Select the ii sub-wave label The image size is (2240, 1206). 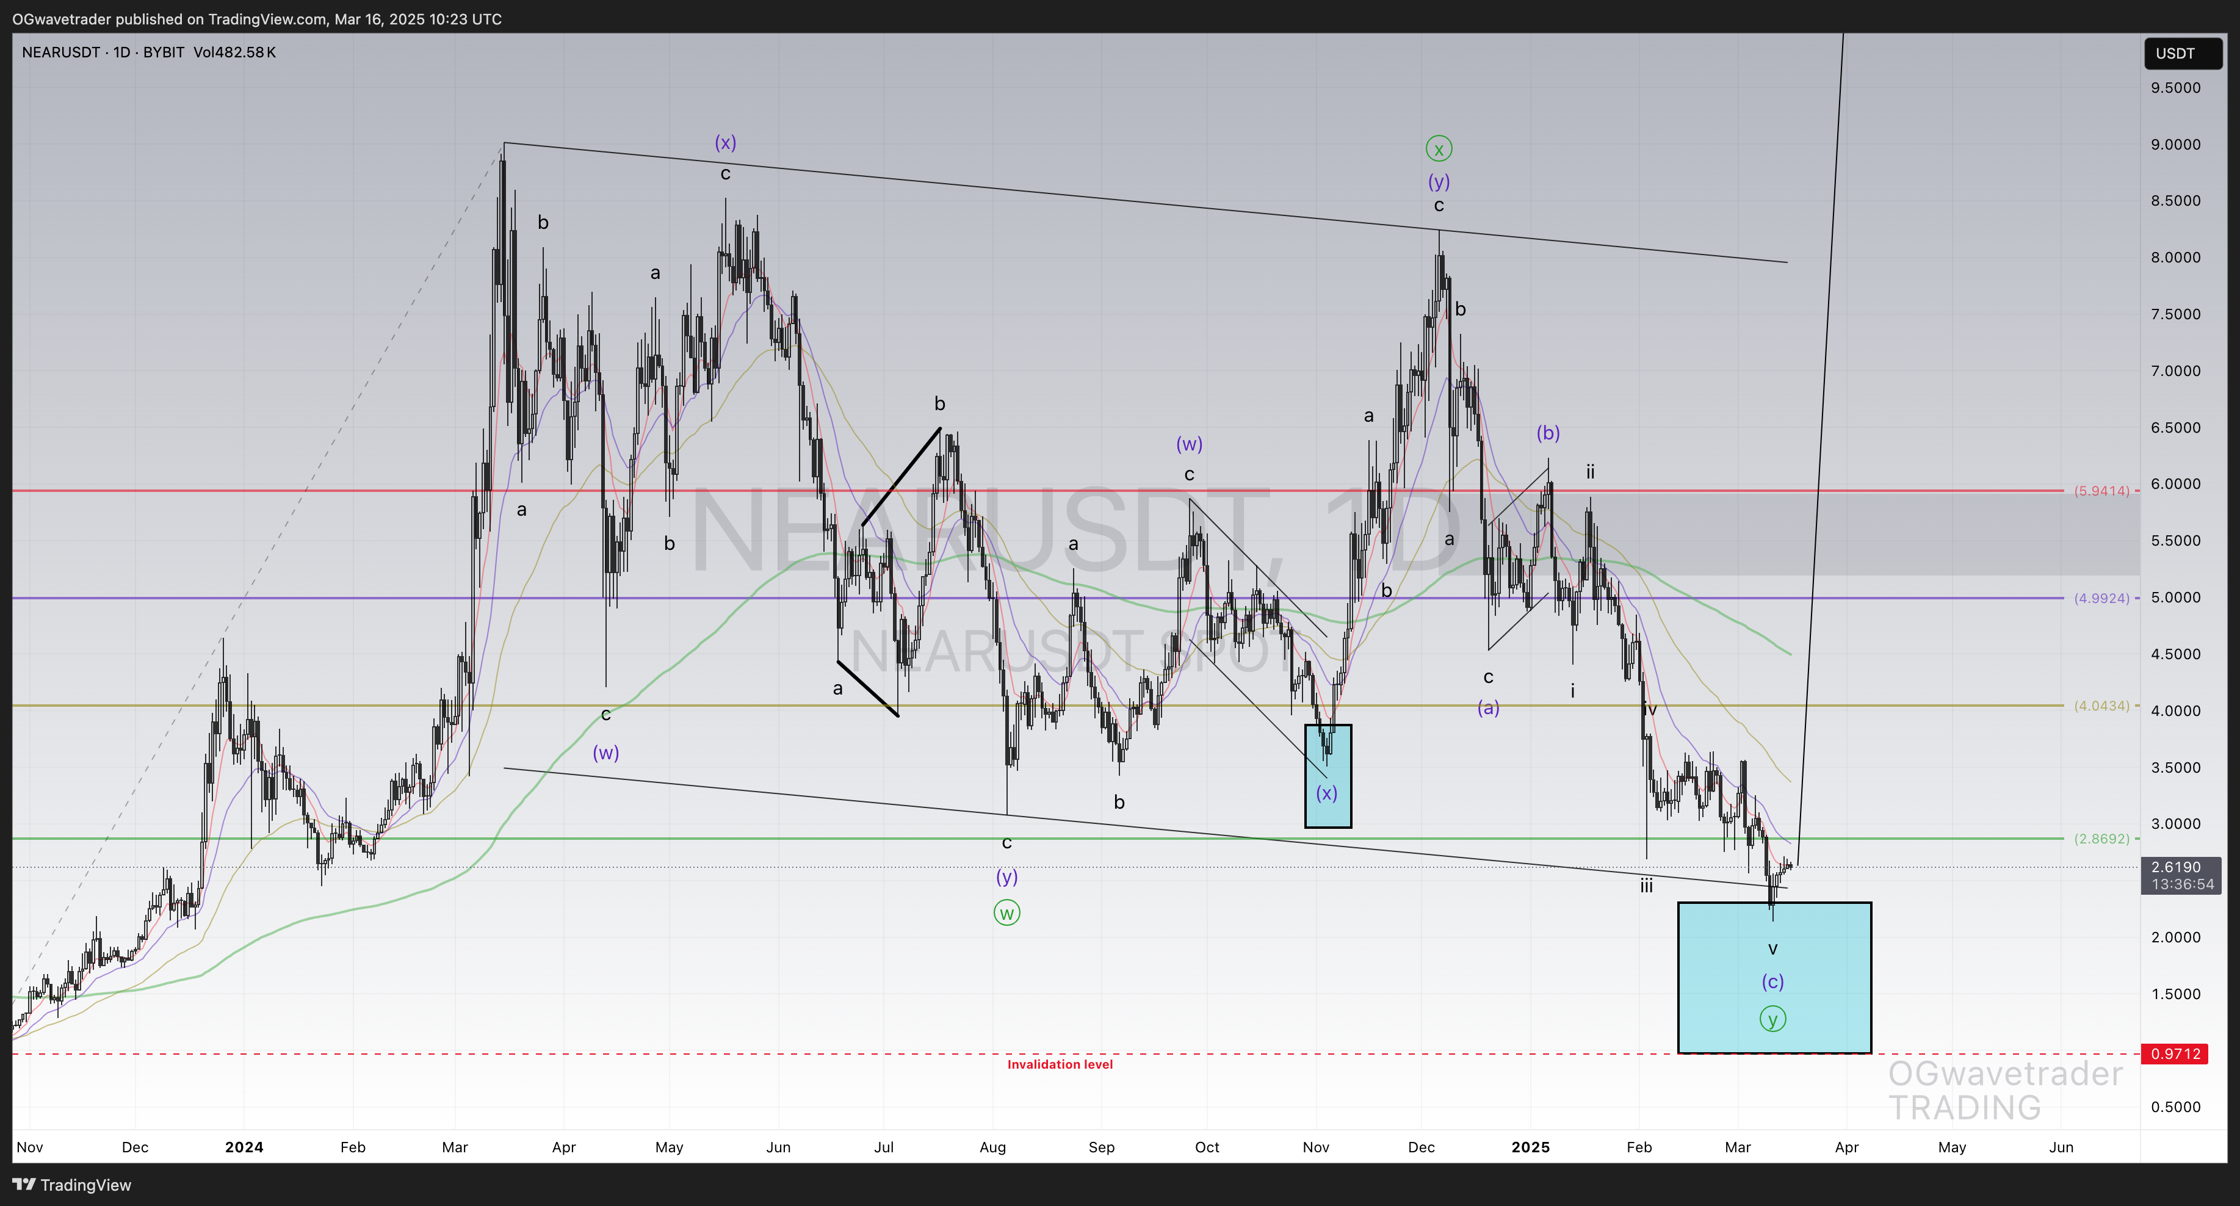(x=1589, y=472)
